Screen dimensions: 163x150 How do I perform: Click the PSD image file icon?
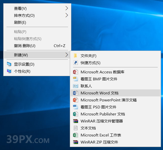76,107
